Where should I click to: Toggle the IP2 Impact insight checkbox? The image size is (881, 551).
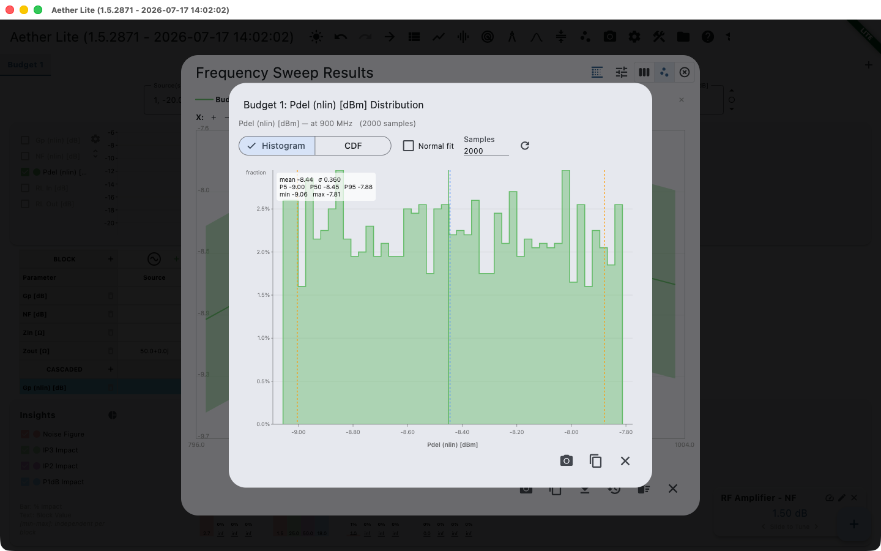[25, 466]
